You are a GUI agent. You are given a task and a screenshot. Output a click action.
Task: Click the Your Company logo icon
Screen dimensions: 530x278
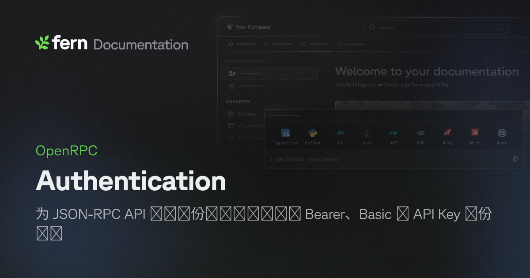point(229,27)
